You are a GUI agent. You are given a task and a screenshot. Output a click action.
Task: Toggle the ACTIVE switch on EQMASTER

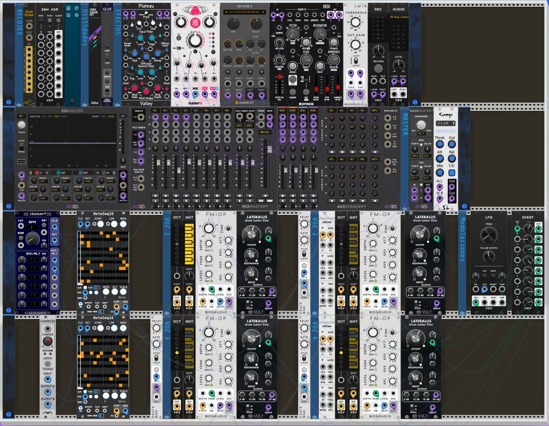point(21,146)
